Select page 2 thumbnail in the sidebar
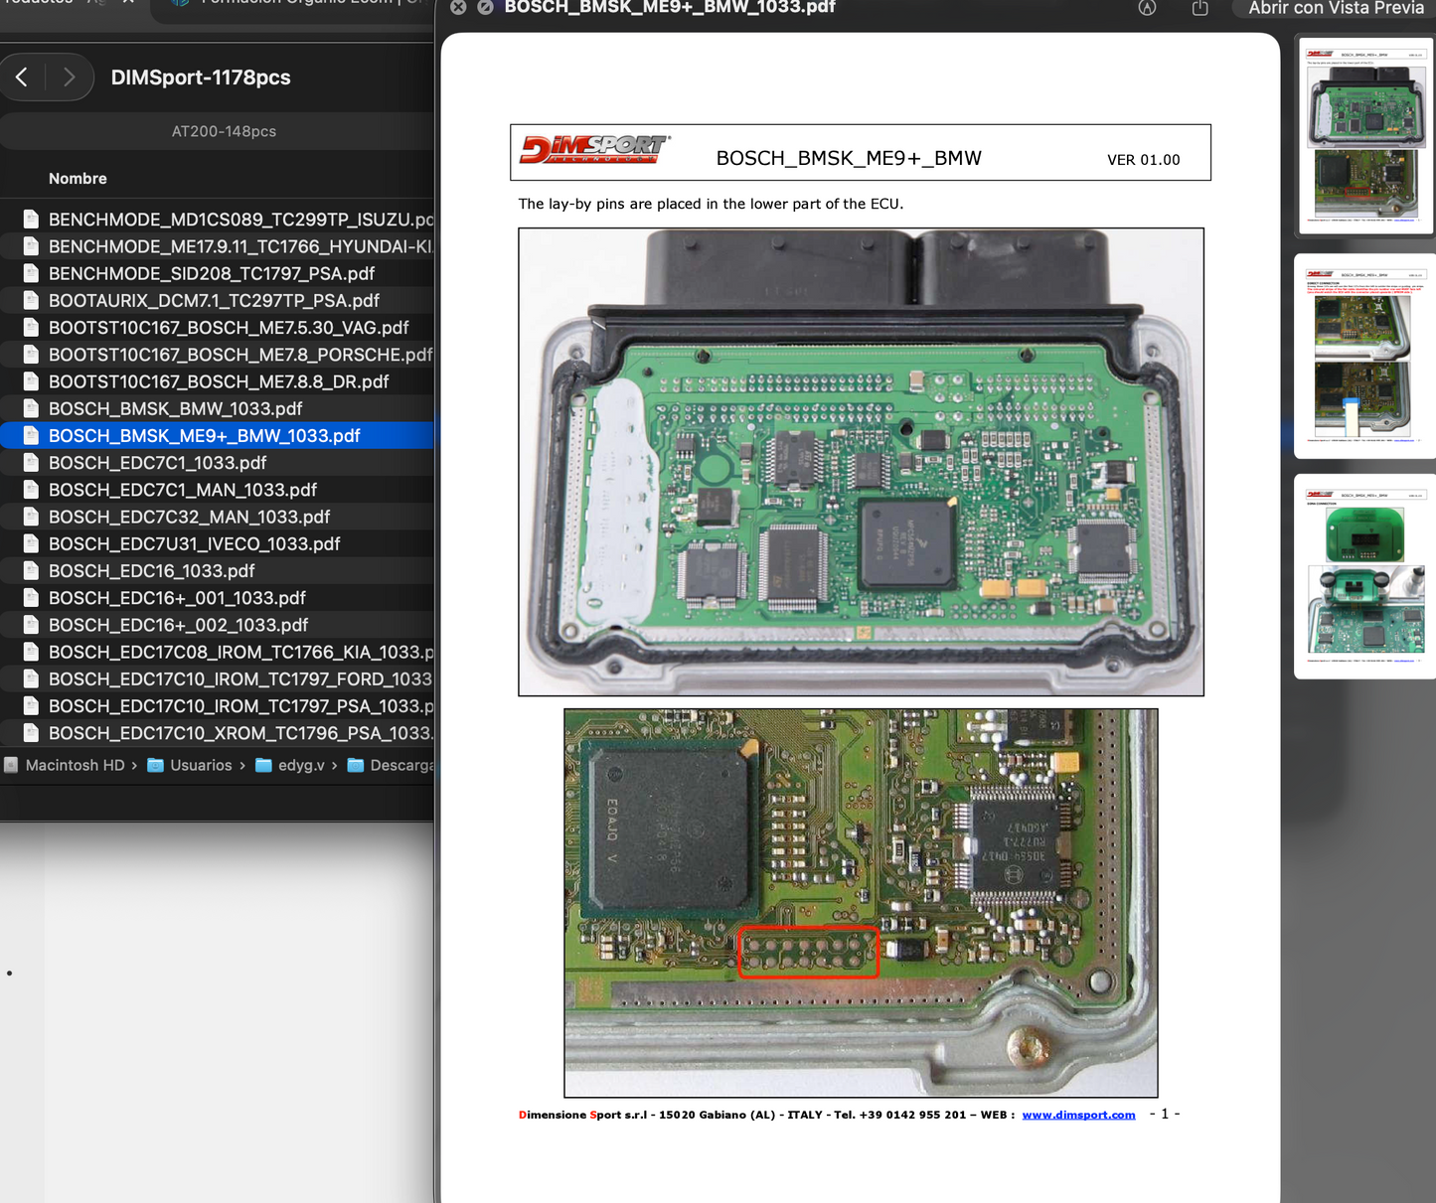The width and height of the screenshot is (1436, 1203). (1364, 356)
